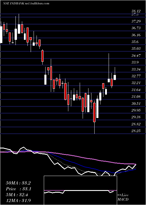
Task: Select the 32.77 price axis label
Action: [x=136, y=76]
